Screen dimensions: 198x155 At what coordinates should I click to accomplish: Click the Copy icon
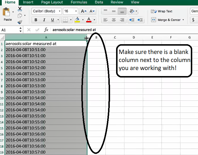(x=20, y=15)
